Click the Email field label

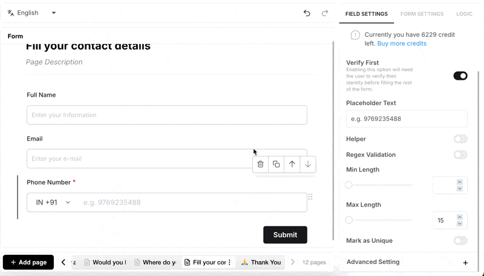[34, 139]
